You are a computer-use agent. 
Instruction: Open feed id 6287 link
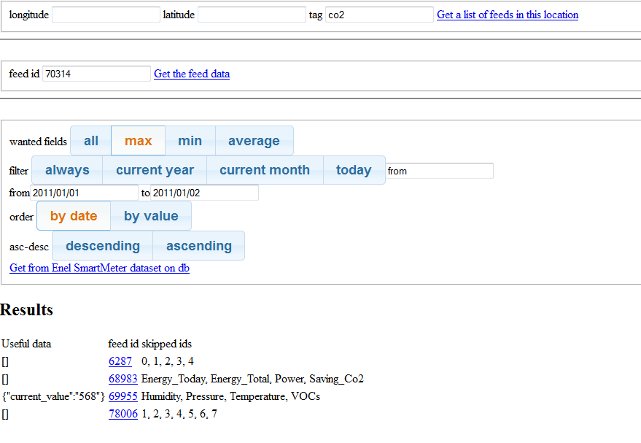point(120,361)
